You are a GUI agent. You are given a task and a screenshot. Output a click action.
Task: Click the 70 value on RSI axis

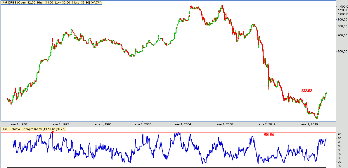(339, 142)
